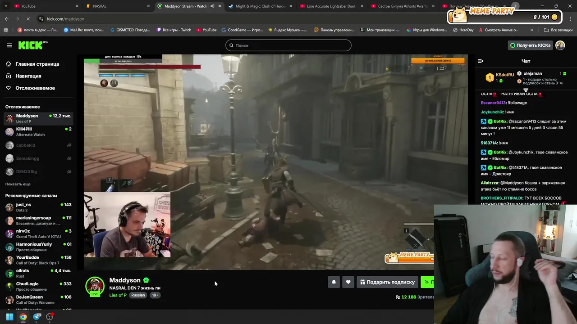Screen dimensions: 577x324
Task: Open the Windows Start button
Action: coord(9,317)
